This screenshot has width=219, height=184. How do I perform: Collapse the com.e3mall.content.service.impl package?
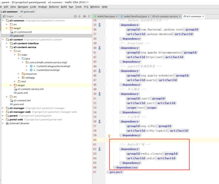pos(23,63)
